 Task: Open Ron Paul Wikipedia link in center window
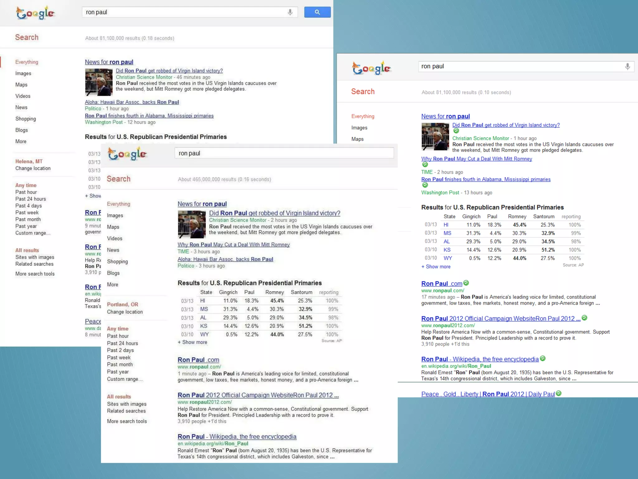[237, 436]
